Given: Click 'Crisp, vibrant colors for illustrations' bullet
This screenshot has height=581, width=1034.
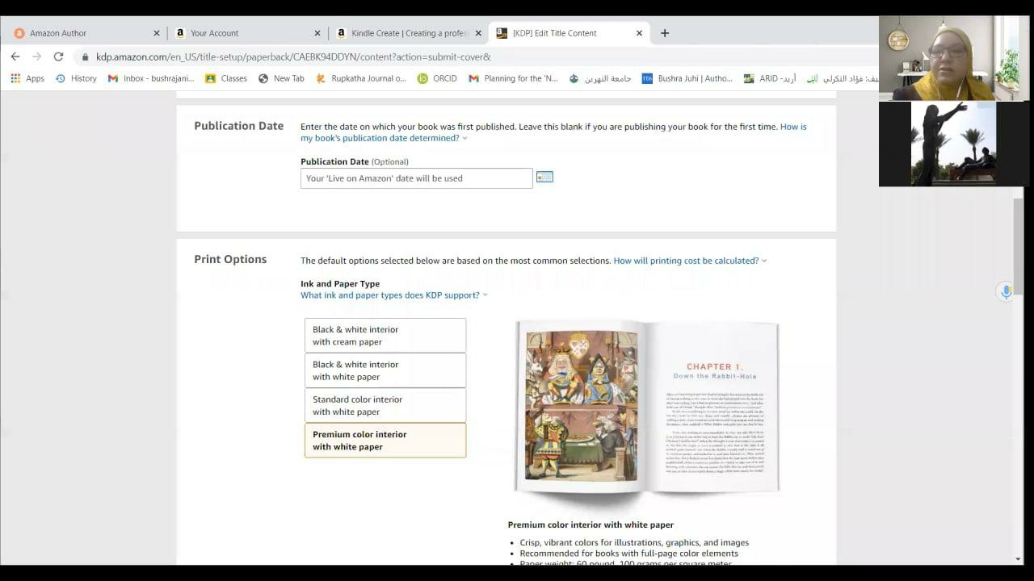Looking at the screenshot, I should pyautogui.click(x=634, y=543).
